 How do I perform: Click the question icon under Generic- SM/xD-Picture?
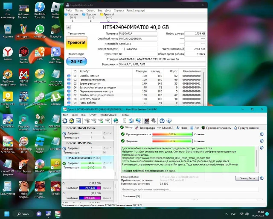64,133
